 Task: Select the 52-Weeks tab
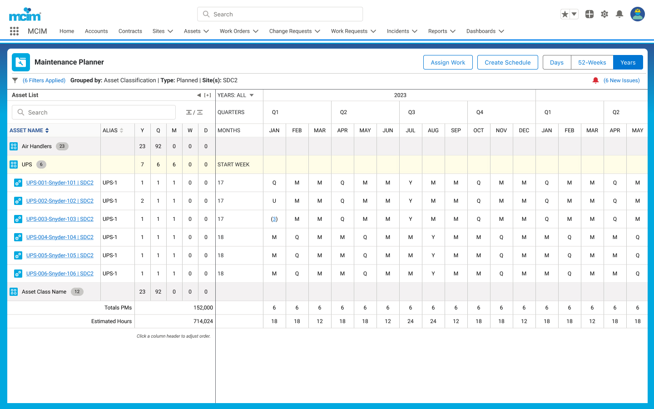592,62
